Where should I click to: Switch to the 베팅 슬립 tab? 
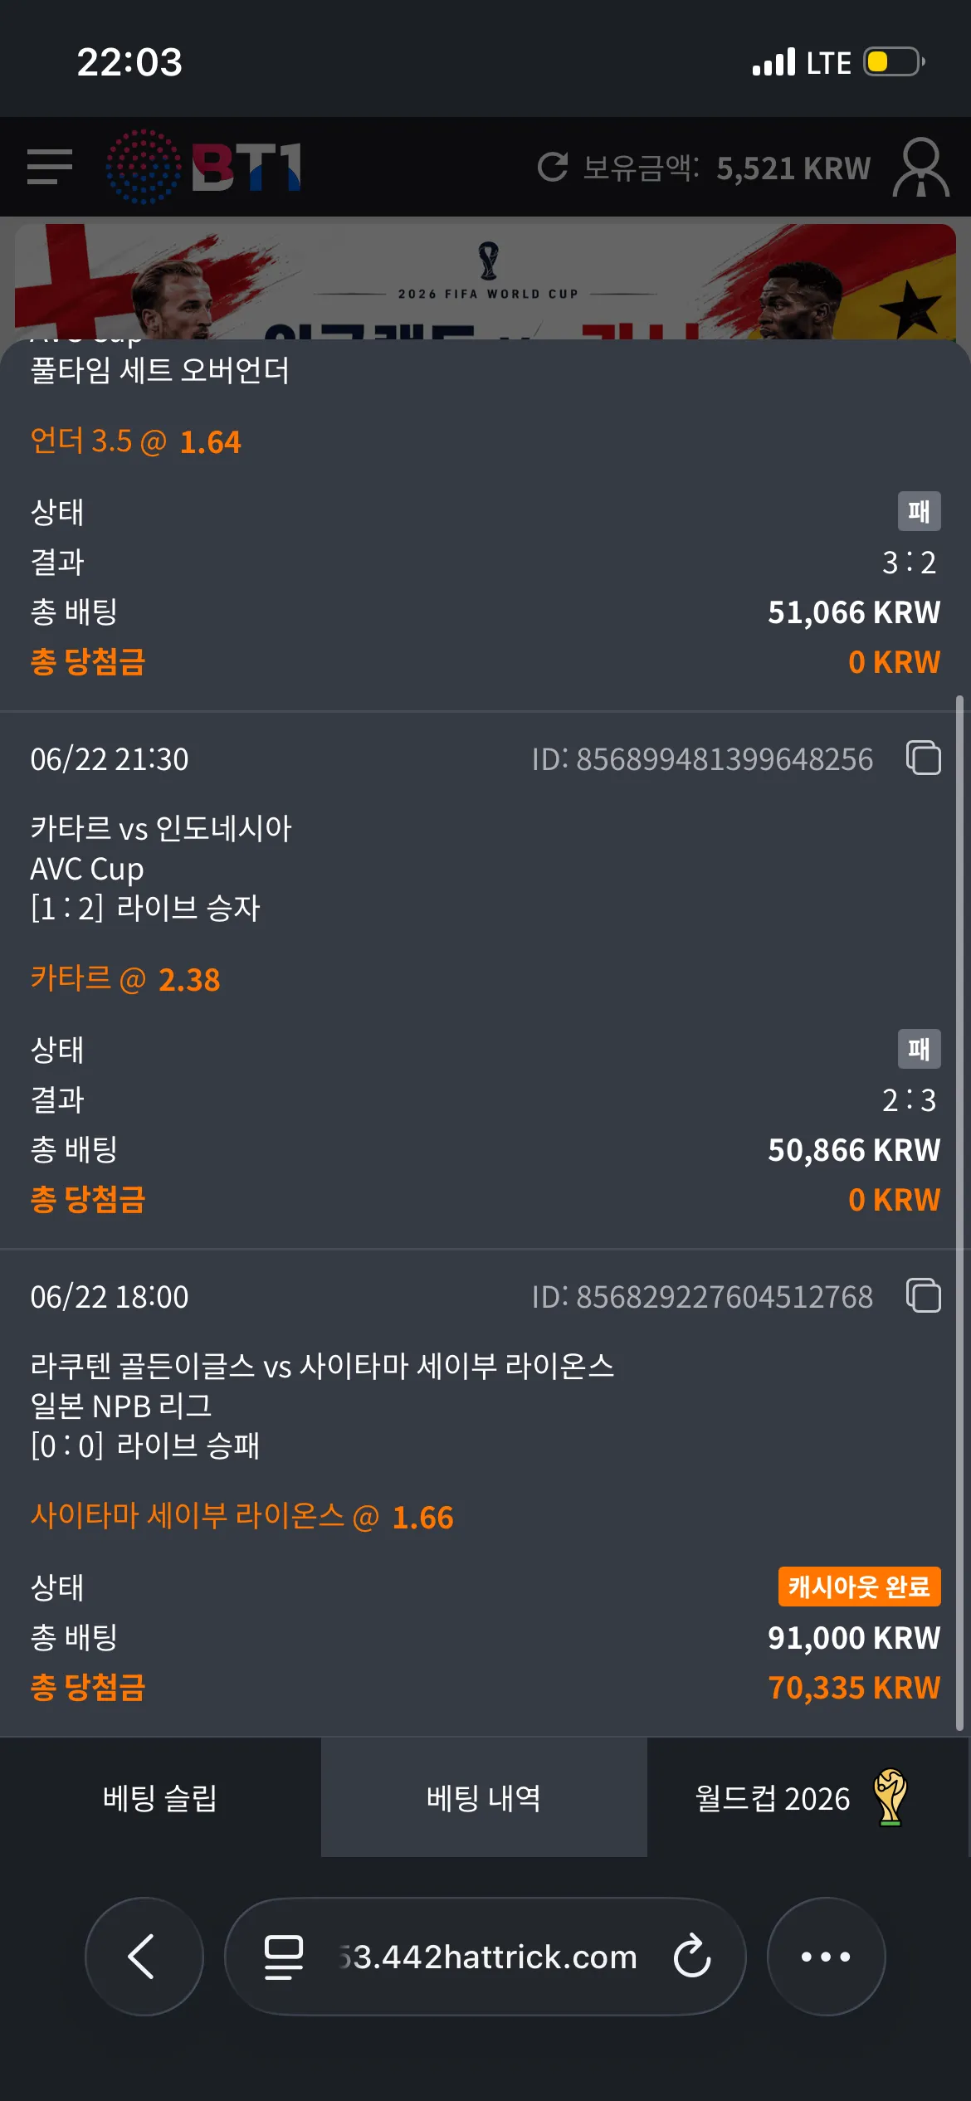[160, 1798]
